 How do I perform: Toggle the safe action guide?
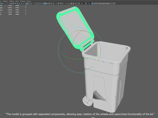click(x=38, y=4)
